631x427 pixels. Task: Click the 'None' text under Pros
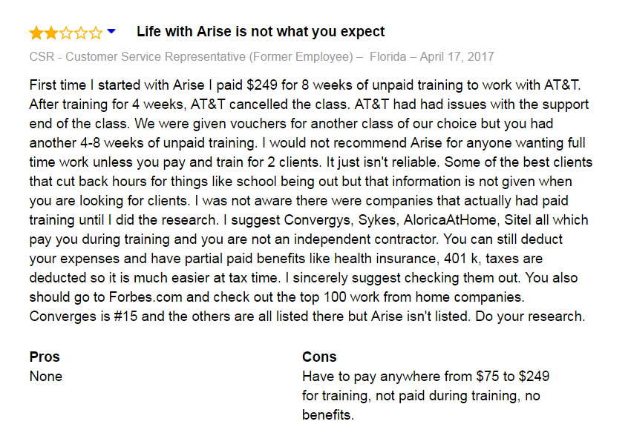(x=46, y=377)
